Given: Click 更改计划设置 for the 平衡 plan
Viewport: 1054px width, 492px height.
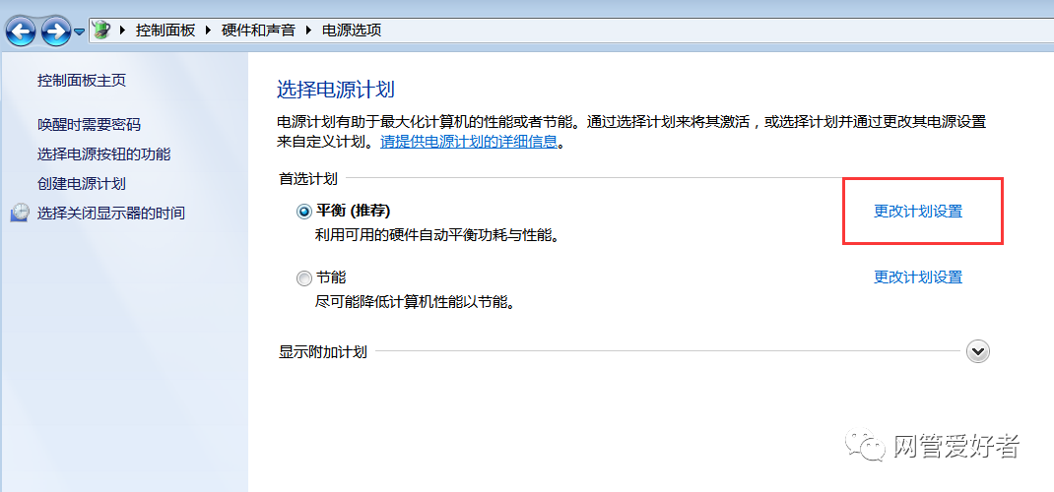Looking at the screenshot, I should pos(918,212).
